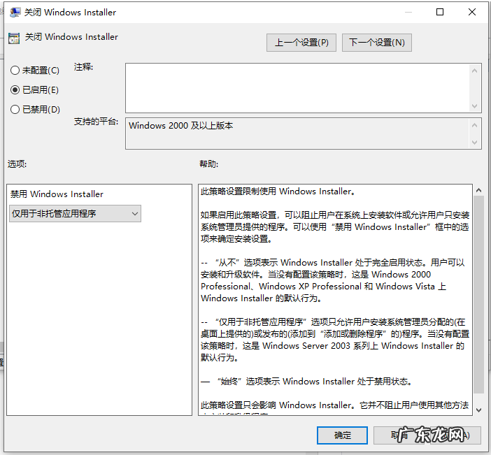
Task: Click the policy setting icon beside heading
Action: [x=14, y=38]
